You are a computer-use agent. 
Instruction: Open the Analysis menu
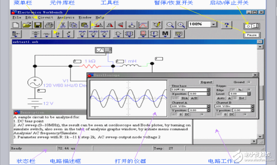coord(66,17)
